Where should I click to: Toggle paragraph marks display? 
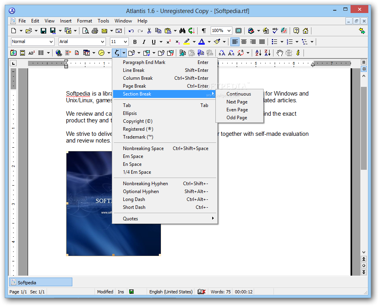click(204, 31)
